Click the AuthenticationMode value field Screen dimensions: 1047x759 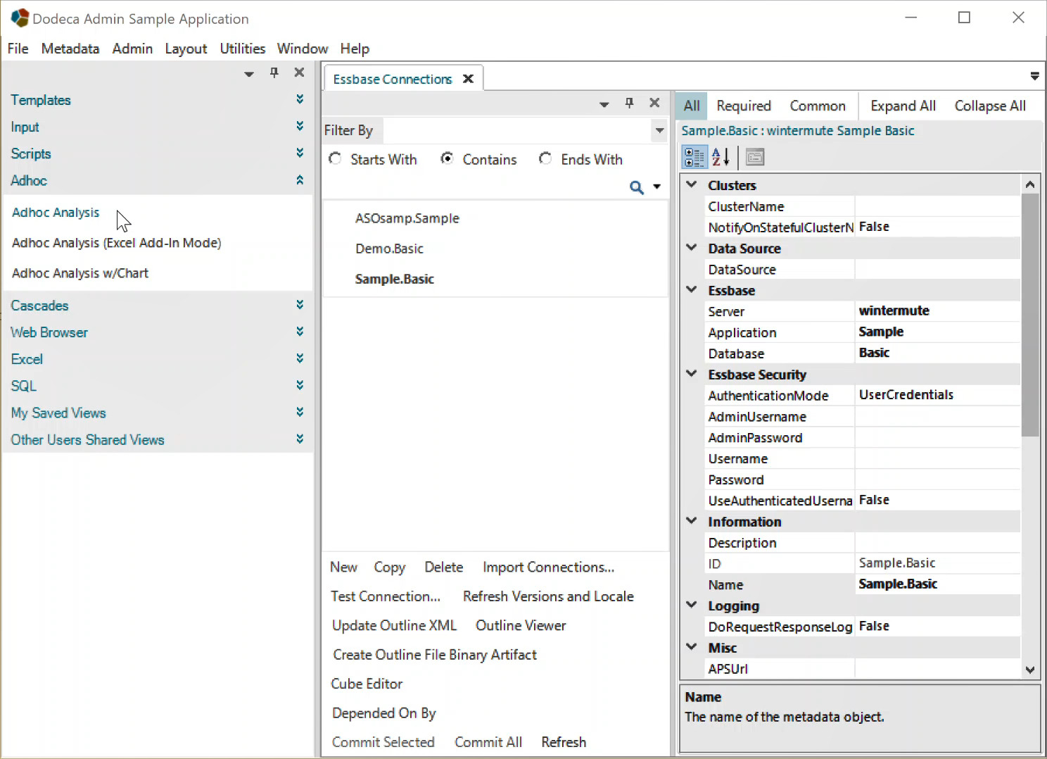click(937, 395)
